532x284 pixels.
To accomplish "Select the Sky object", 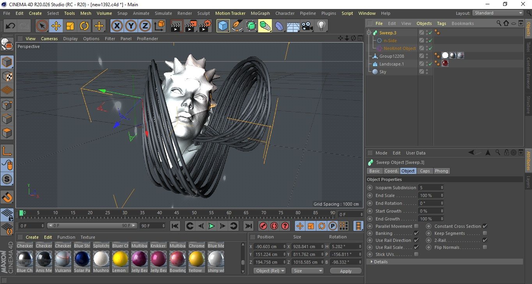I will (x=383, y=72).
